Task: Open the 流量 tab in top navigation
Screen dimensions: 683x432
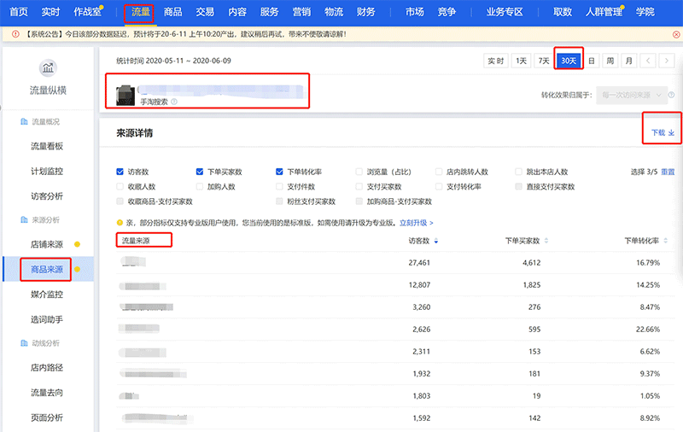Action: click(138, 12)
